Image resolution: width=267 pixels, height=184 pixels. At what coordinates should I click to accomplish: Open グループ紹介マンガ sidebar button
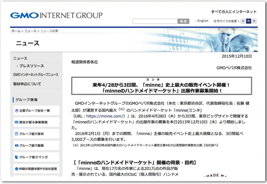pos(36,157)
